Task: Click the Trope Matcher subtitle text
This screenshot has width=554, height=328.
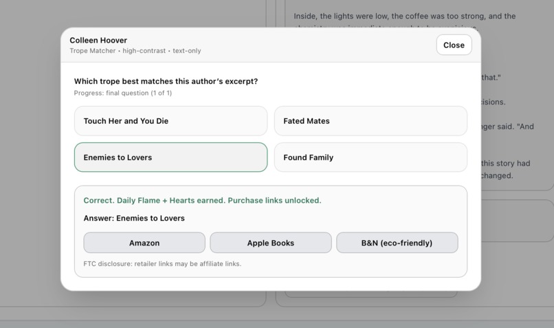Action: pyautogui.click(x=135, y=51)
